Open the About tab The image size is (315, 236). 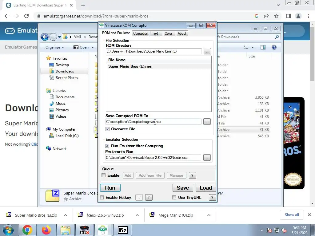(x=182, y=33)
